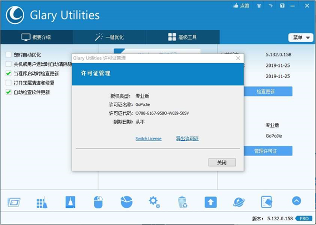
Task: Click the Glary Utilities moon logo
Action: pyautogui.click(x=15, y=15)
